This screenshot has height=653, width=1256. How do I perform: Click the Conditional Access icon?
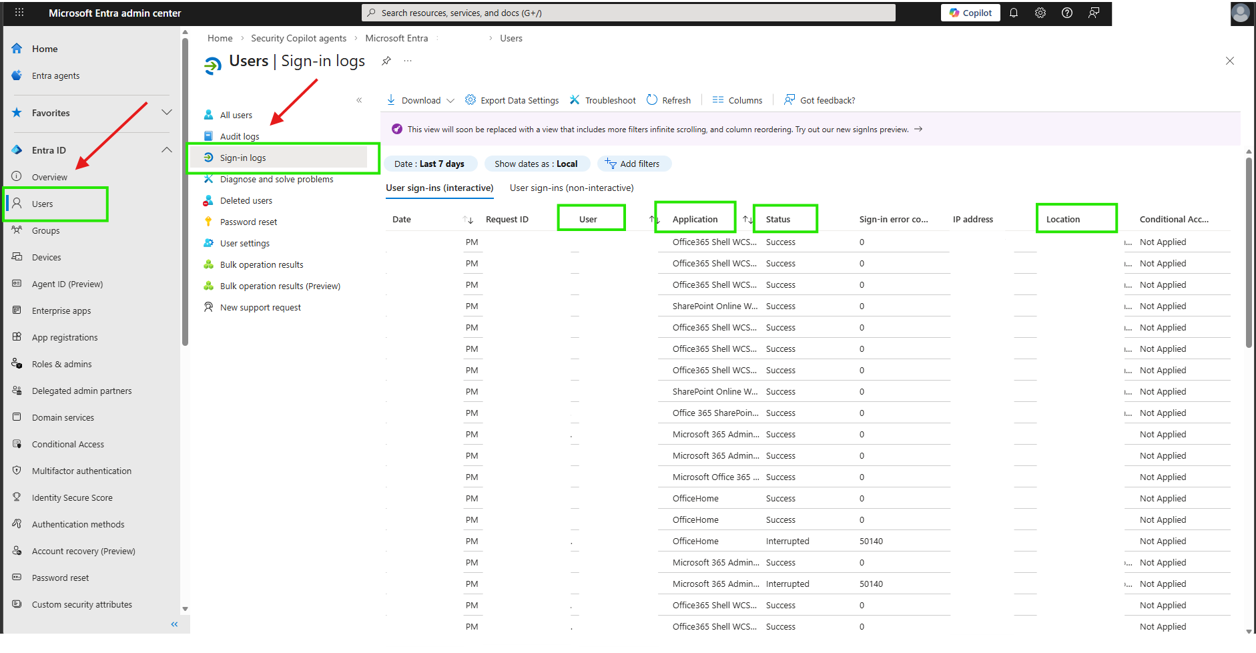17,444
